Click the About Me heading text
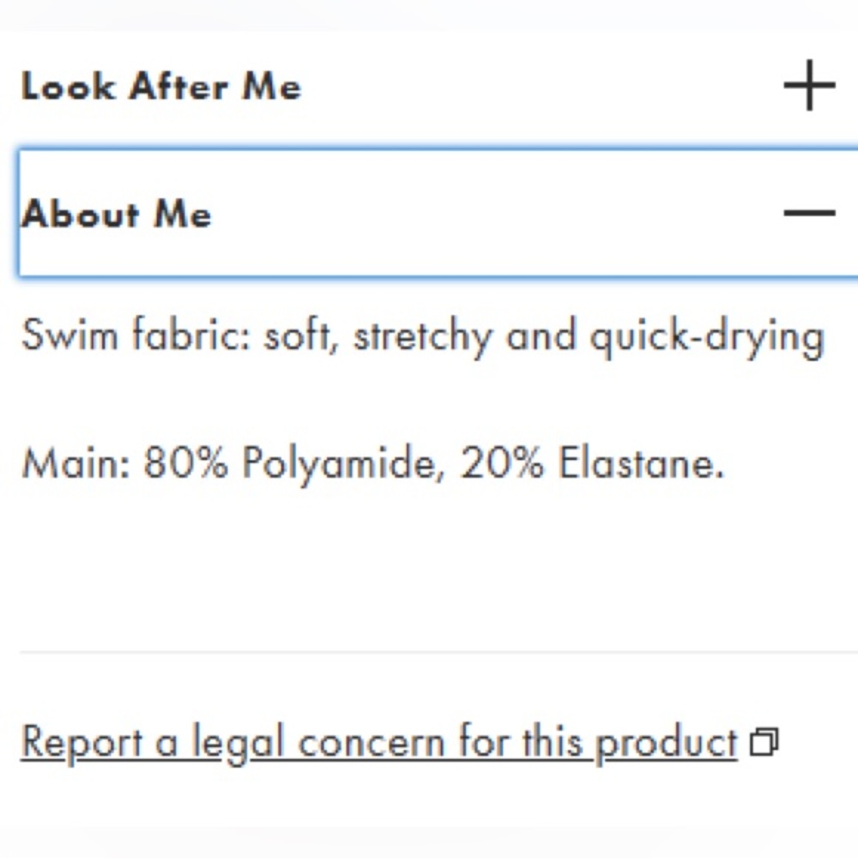Image resolution: width=858 pixels, height=858 pixels. click(116, 214)
